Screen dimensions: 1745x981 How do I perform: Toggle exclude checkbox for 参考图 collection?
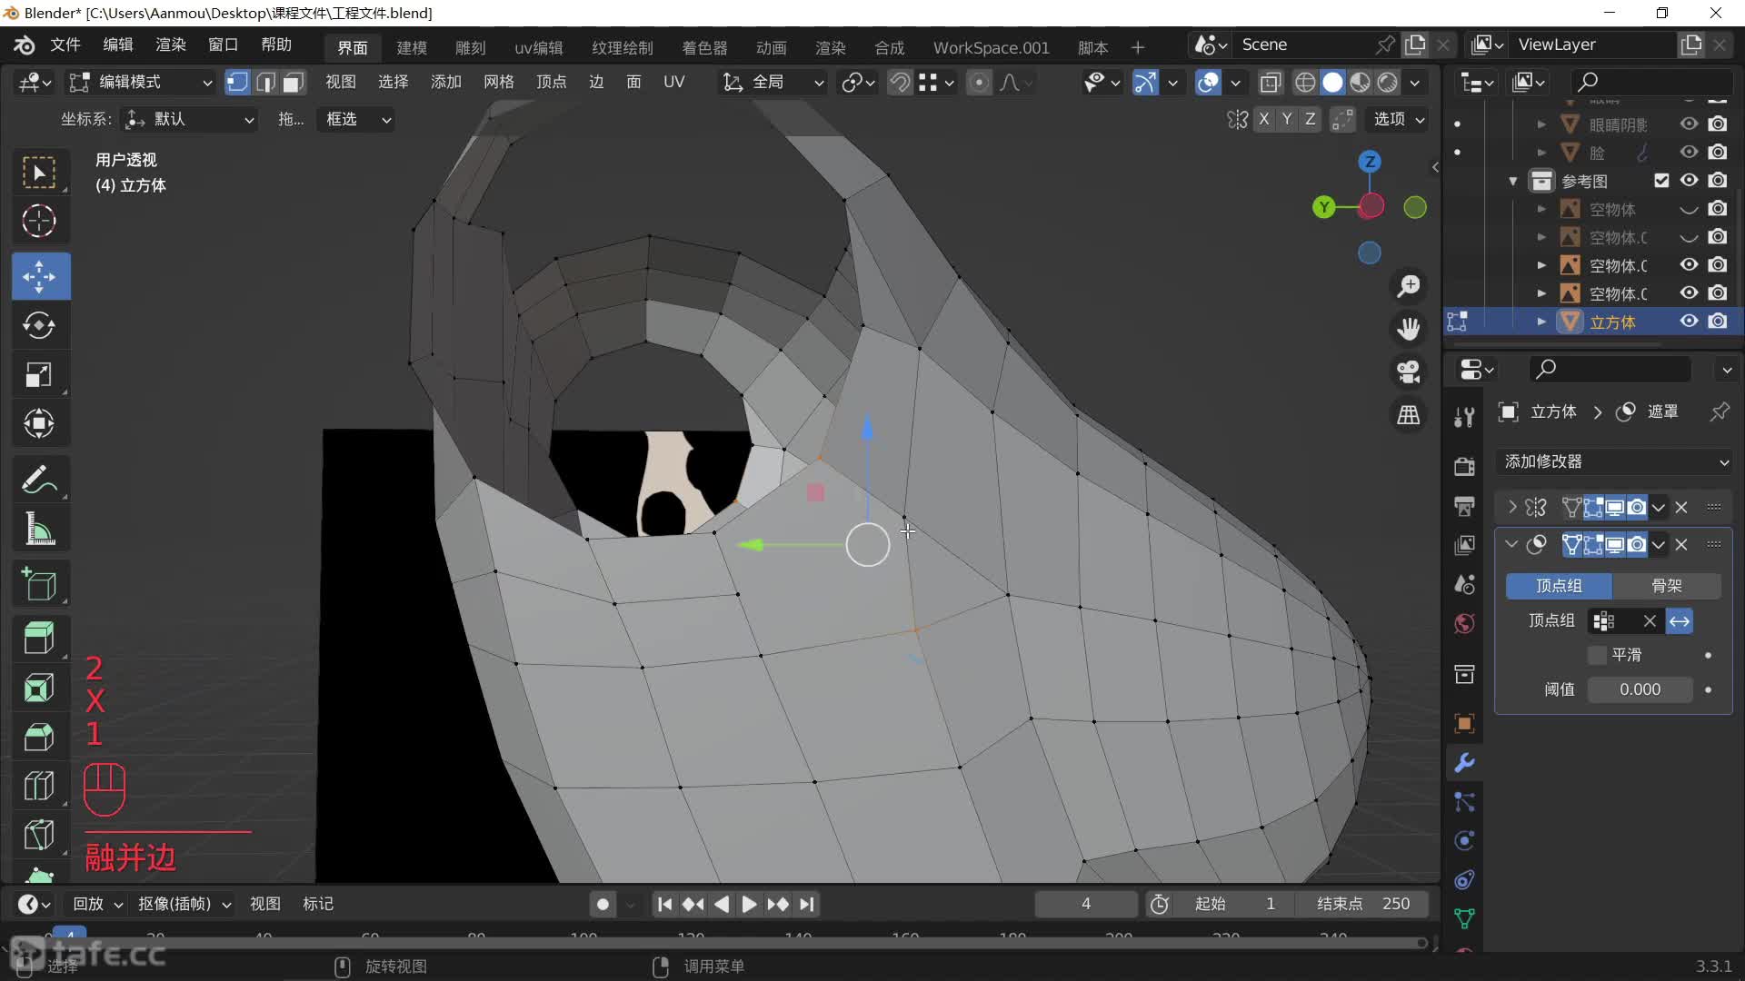tap(1661, 181)
